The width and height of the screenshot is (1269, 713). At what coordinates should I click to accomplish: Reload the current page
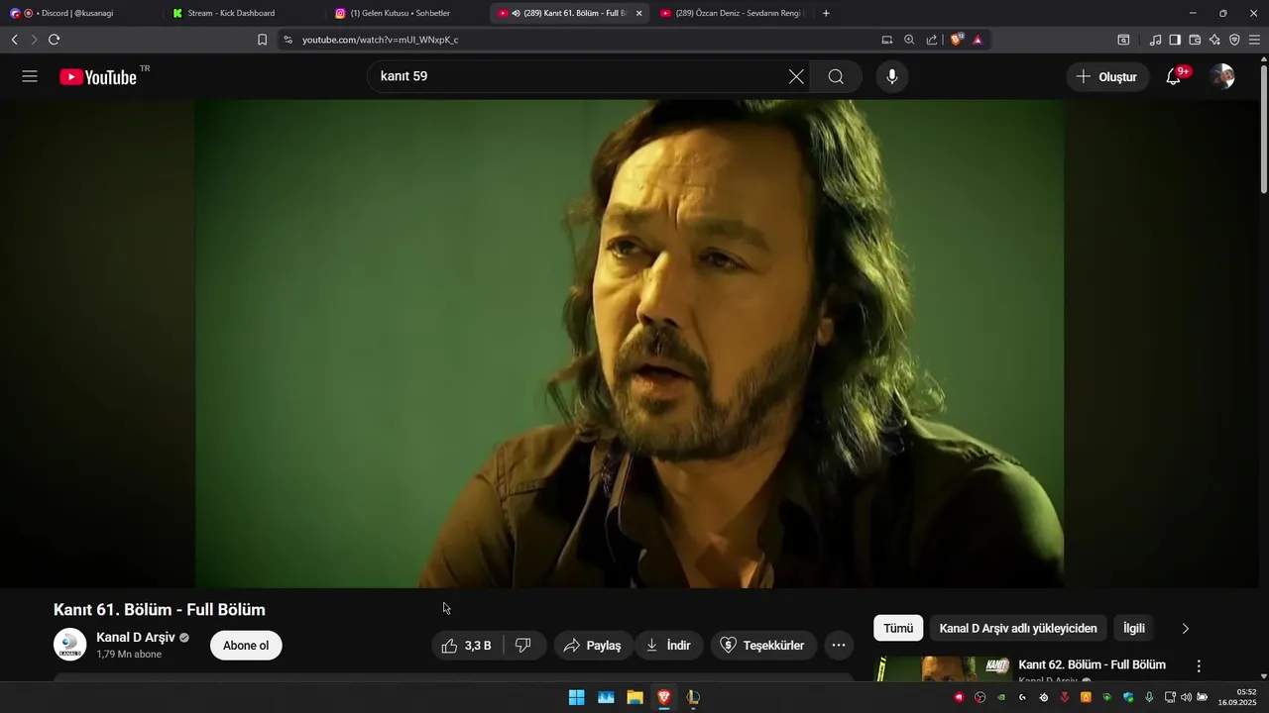point(54,40)
